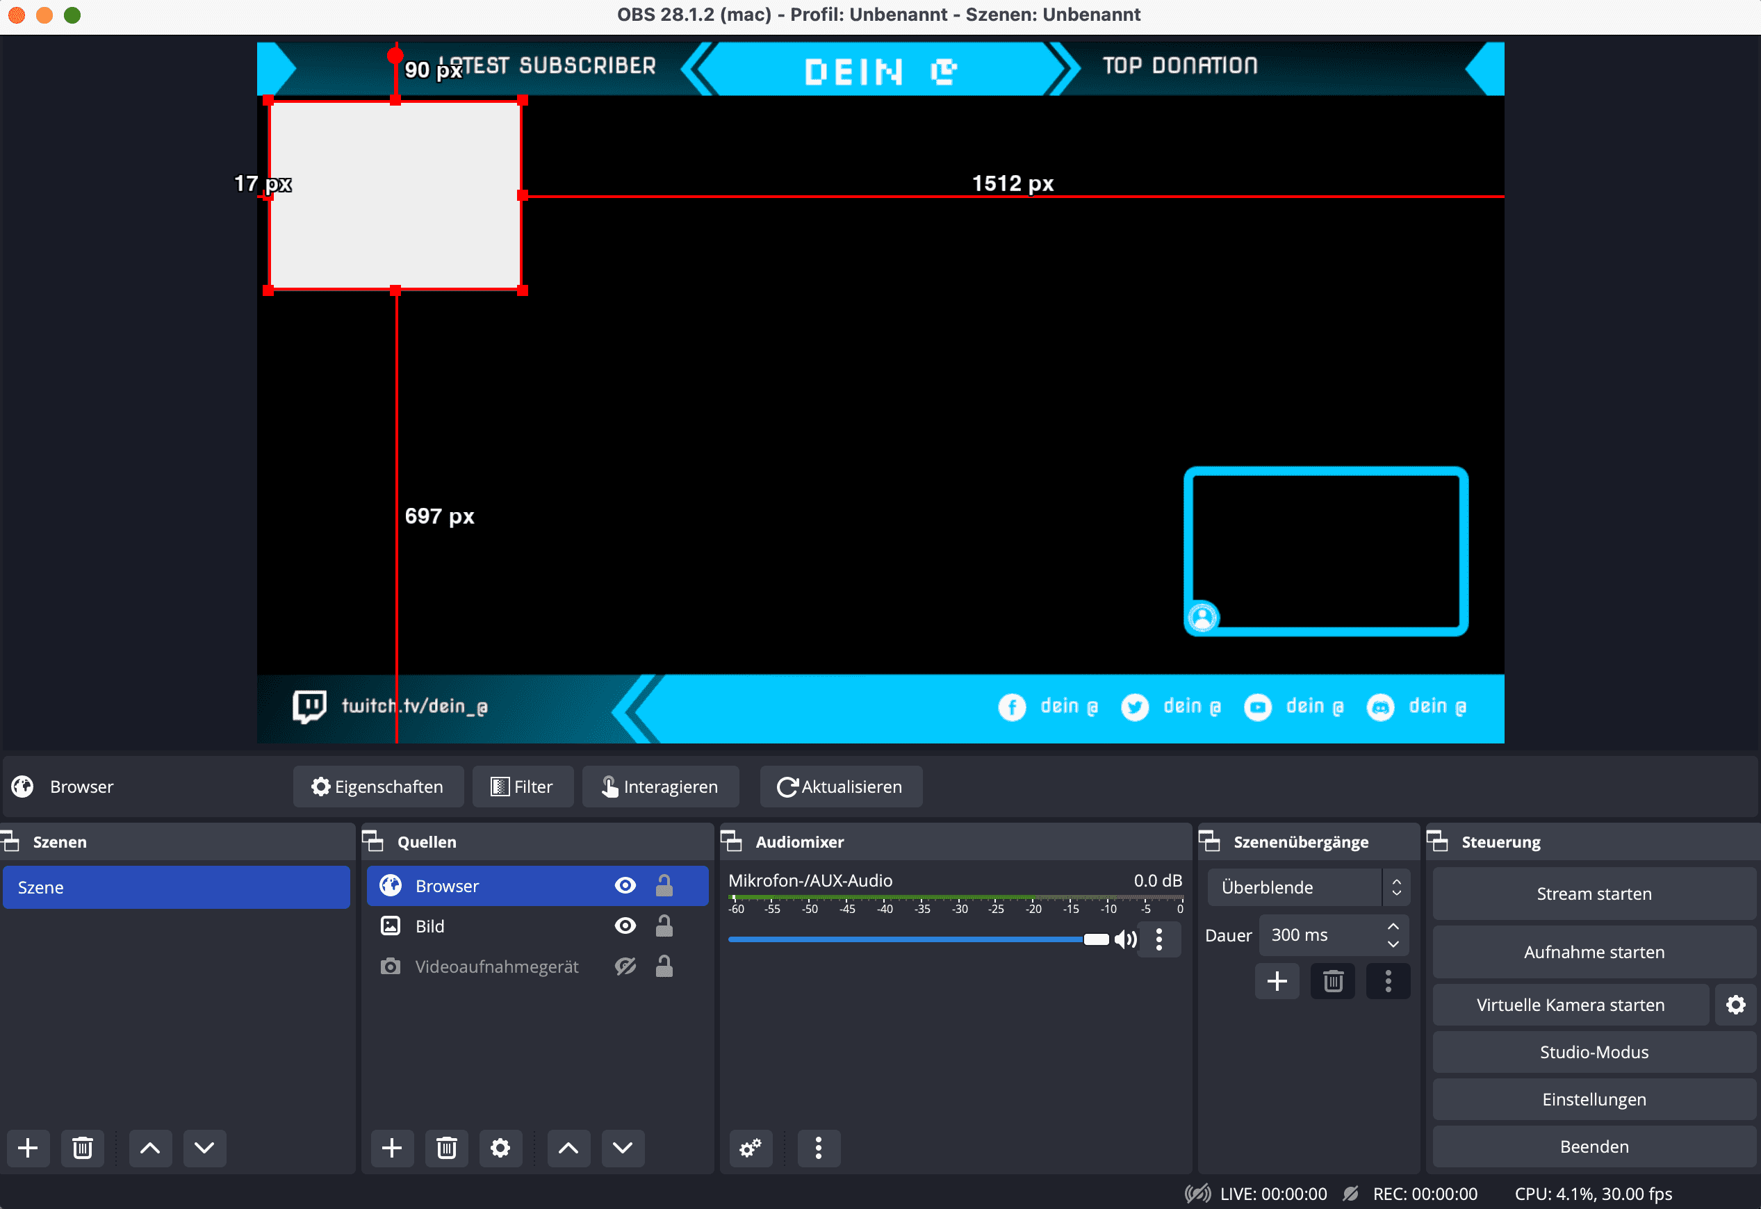Viewport: 1761px width, 1209px height.
Task: Adjust Mikrofon-/AUX-Audio volume slider
Action: (x=919, y=939)
